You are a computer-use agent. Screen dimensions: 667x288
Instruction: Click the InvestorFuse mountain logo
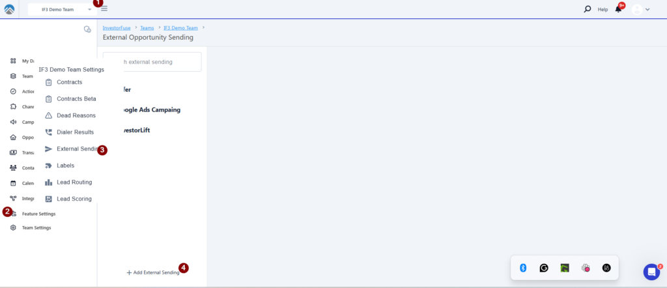pos(10,9)
